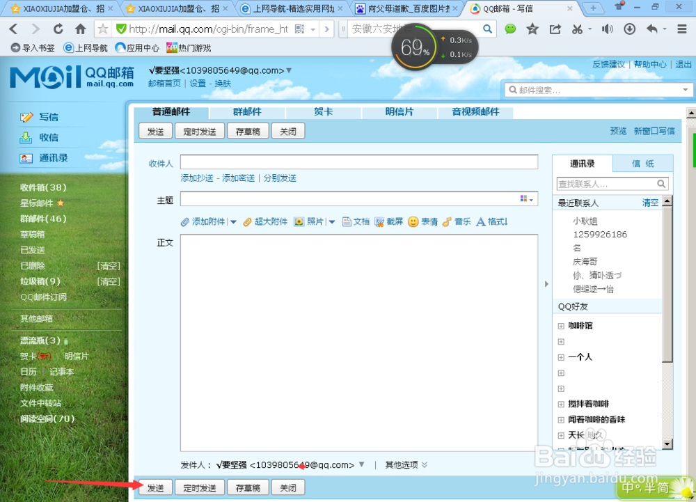
Task: Click the top 存草稿 save draft button
Action: pos(248,132)
